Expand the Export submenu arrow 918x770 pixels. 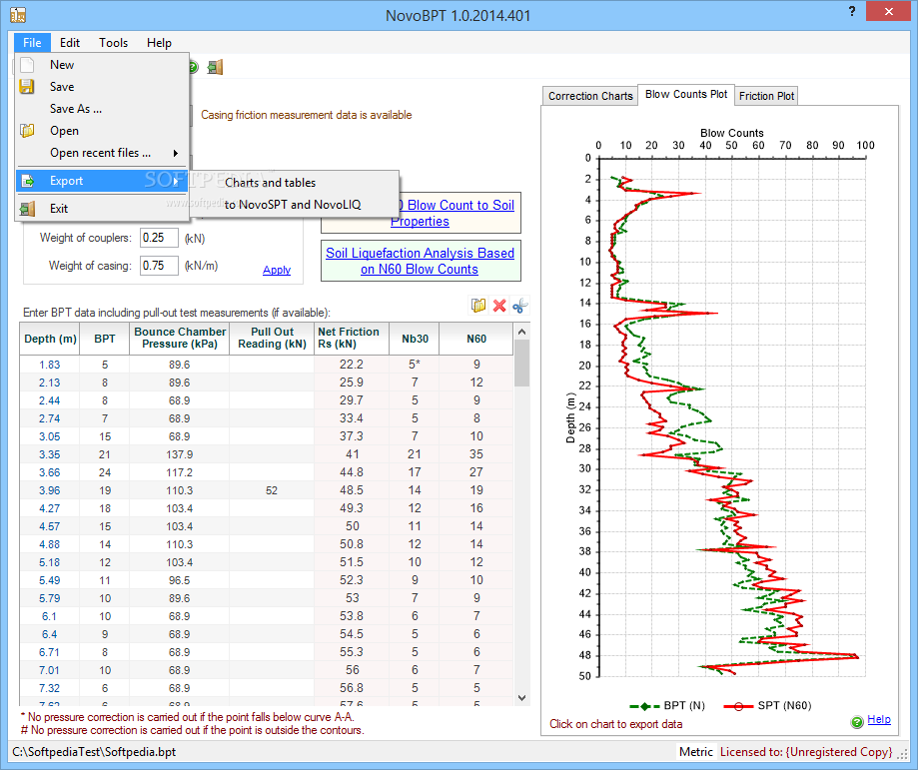[175, 181]
